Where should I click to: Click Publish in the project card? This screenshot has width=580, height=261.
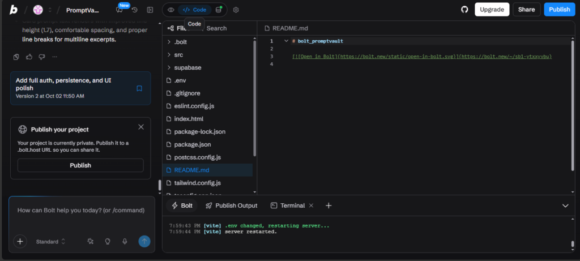click(x=80, y=165)
